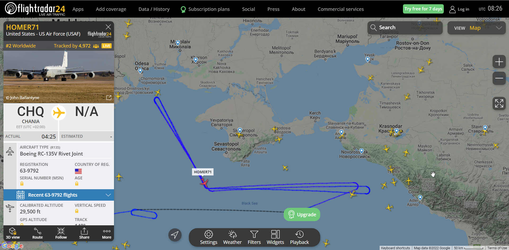Open the VIEW Map dropdown
The height and width of the screenshot is (250, 509).
click(x=476, y=28)
